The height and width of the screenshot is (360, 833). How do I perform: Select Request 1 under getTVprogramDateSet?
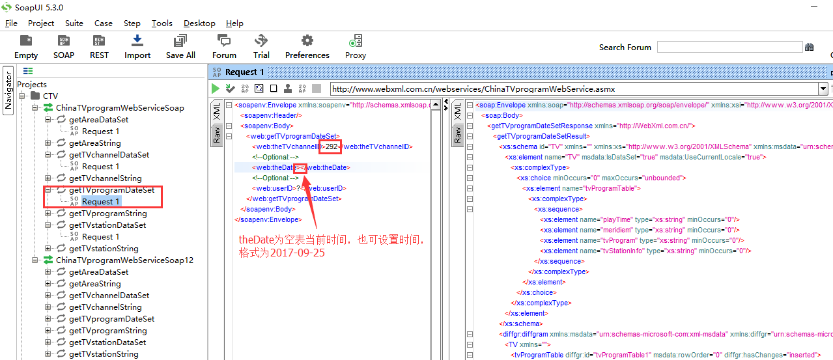[100, 202]
